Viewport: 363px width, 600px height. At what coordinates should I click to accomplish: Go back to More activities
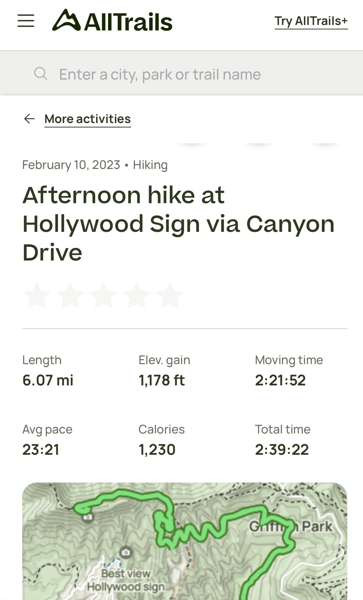tap(87, 119)
